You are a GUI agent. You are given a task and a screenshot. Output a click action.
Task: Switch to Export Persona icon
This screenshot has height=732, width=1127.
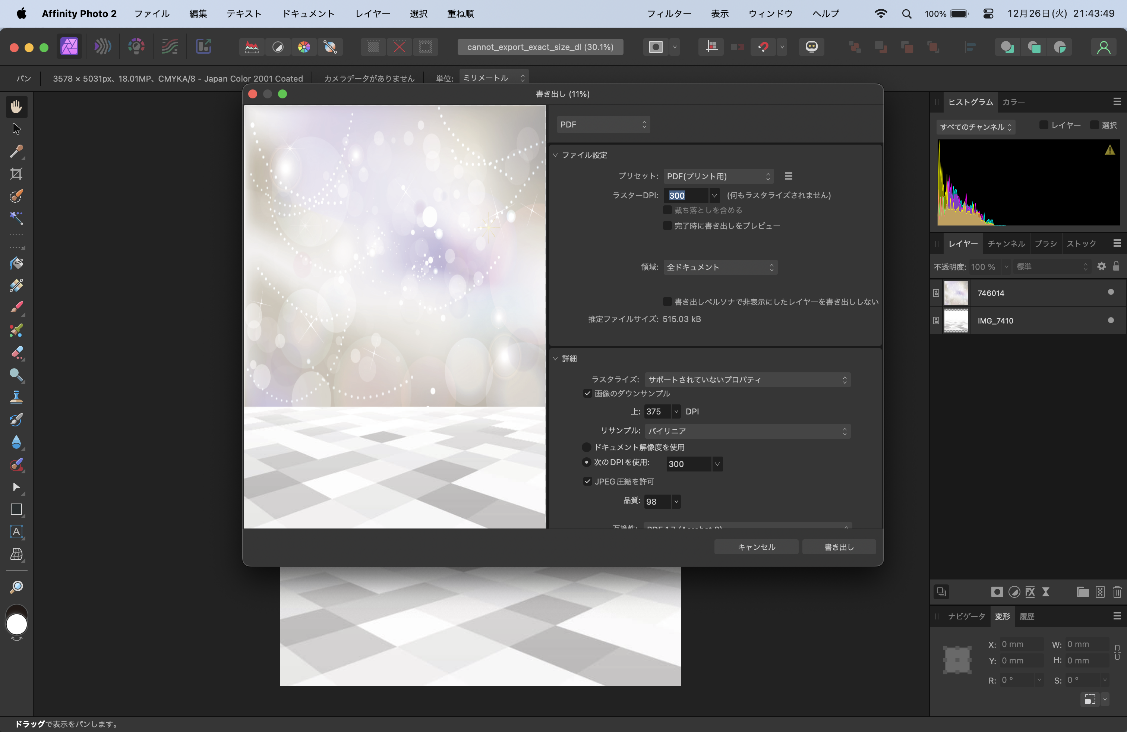pos(203,46)
